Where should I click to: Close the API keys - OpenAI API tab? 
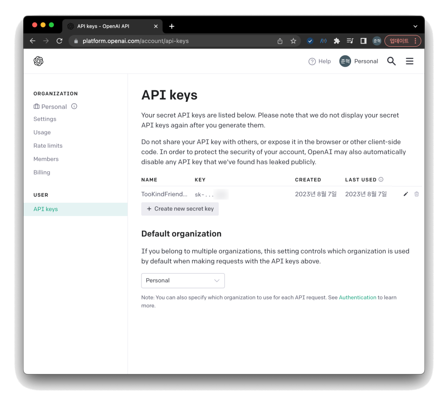click(156, 26)
